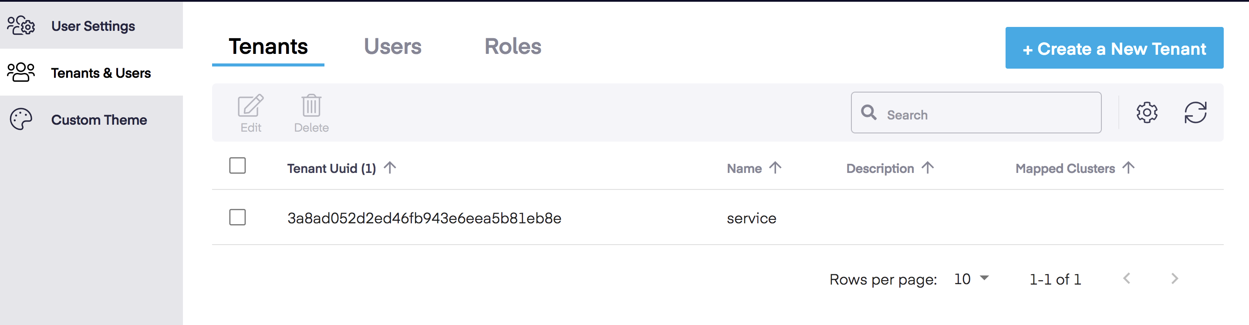The width and height of the screenshot is (1249, 325).
Task: Sort the Name column ascending arrow
Action: coord(775,167)
